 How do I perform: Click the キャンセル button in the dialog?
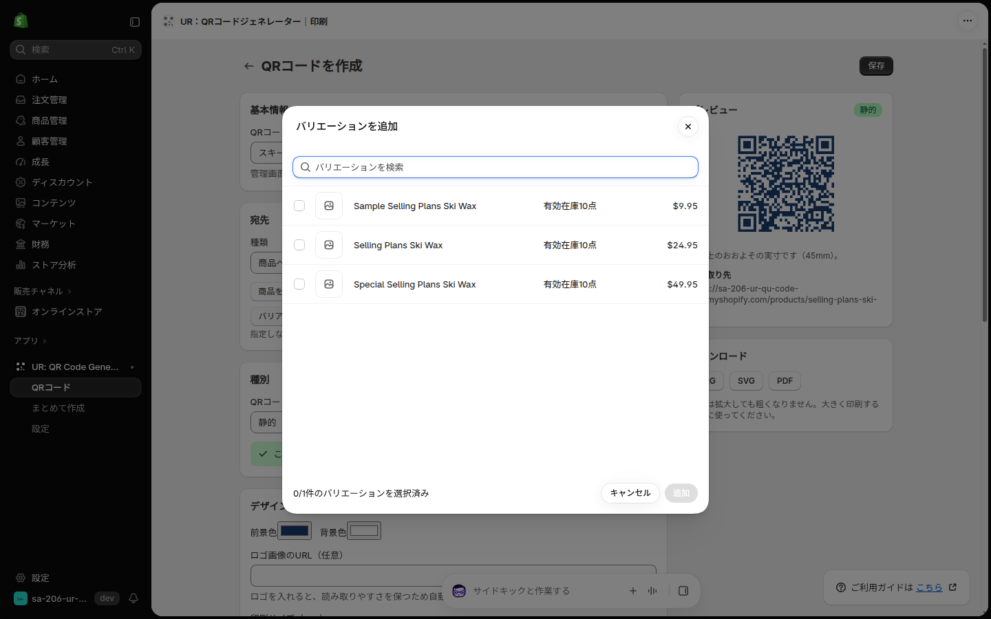click(630, 493)
